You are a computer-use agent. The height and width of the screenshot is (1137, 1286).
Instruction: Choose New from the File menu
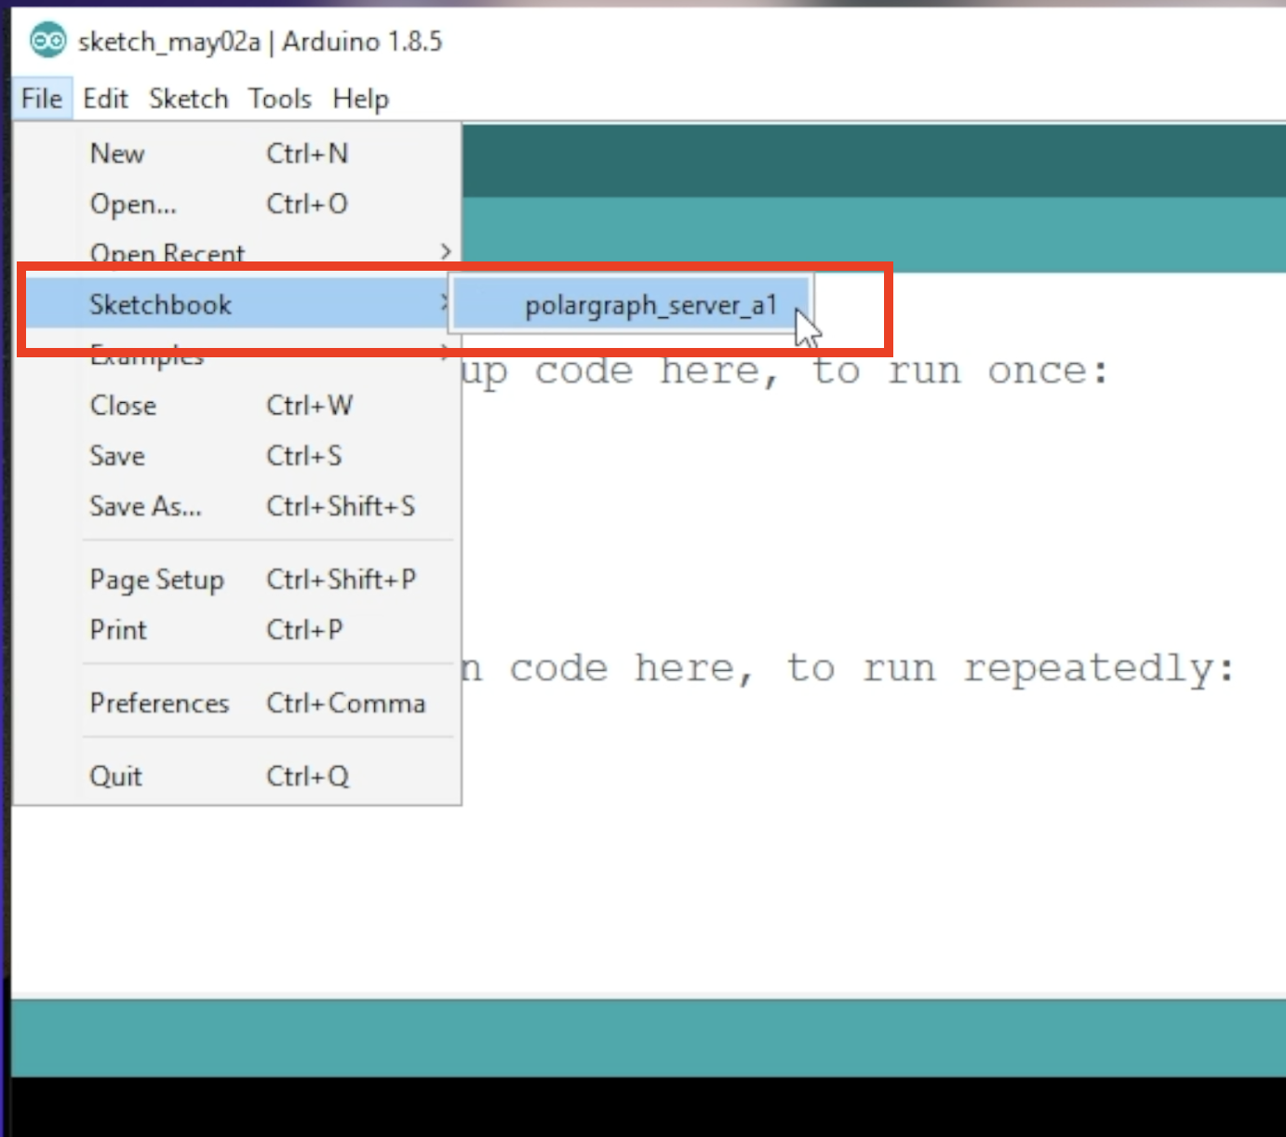pyautogui.click(x=238, y=154)
